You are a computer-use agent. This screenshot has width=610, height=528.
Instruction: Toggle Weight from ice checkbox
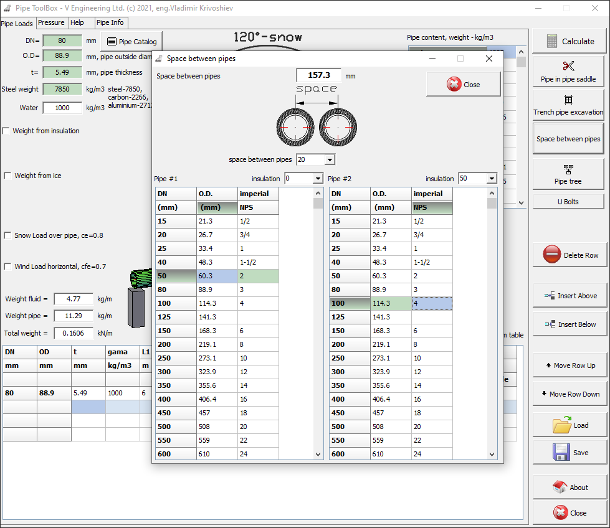(6, 176)
